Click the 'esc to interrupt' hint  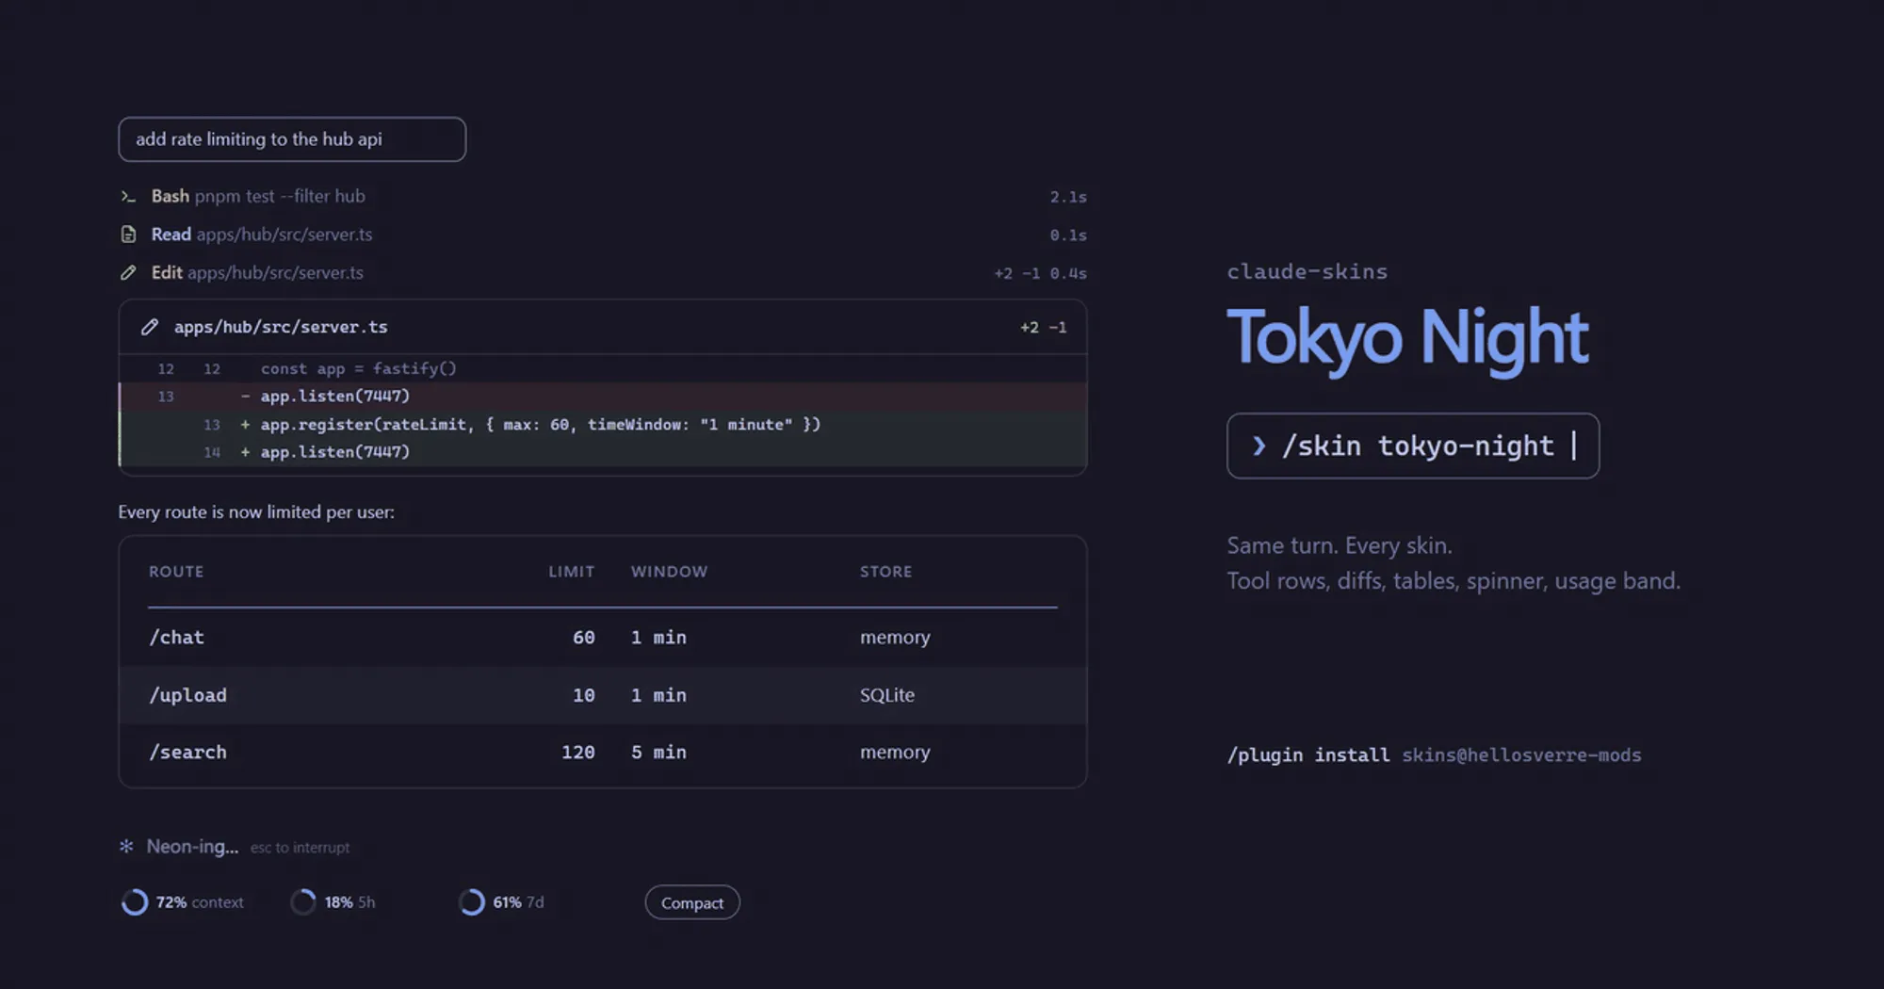coord(300,848)
